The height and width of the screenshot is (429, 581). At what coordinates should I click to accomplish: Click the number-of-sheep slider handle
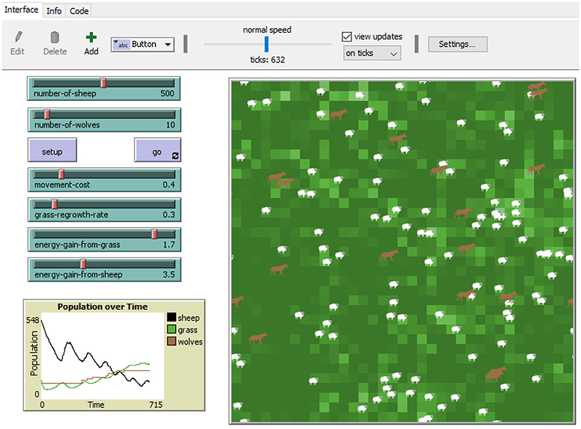click(x=104, y=83)
